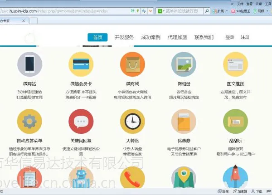Click the rocket icon
The width and height of the screenshot is (272, 195).
(235, 176)
